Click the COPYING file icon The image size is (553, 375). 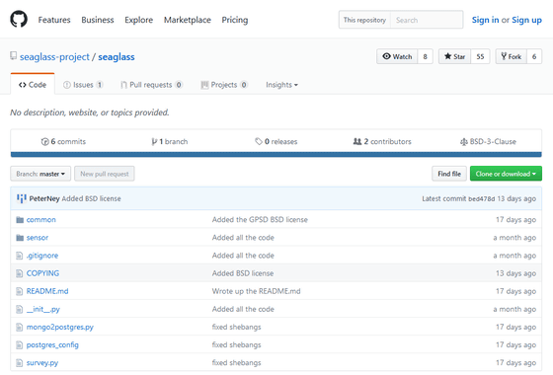20,273
